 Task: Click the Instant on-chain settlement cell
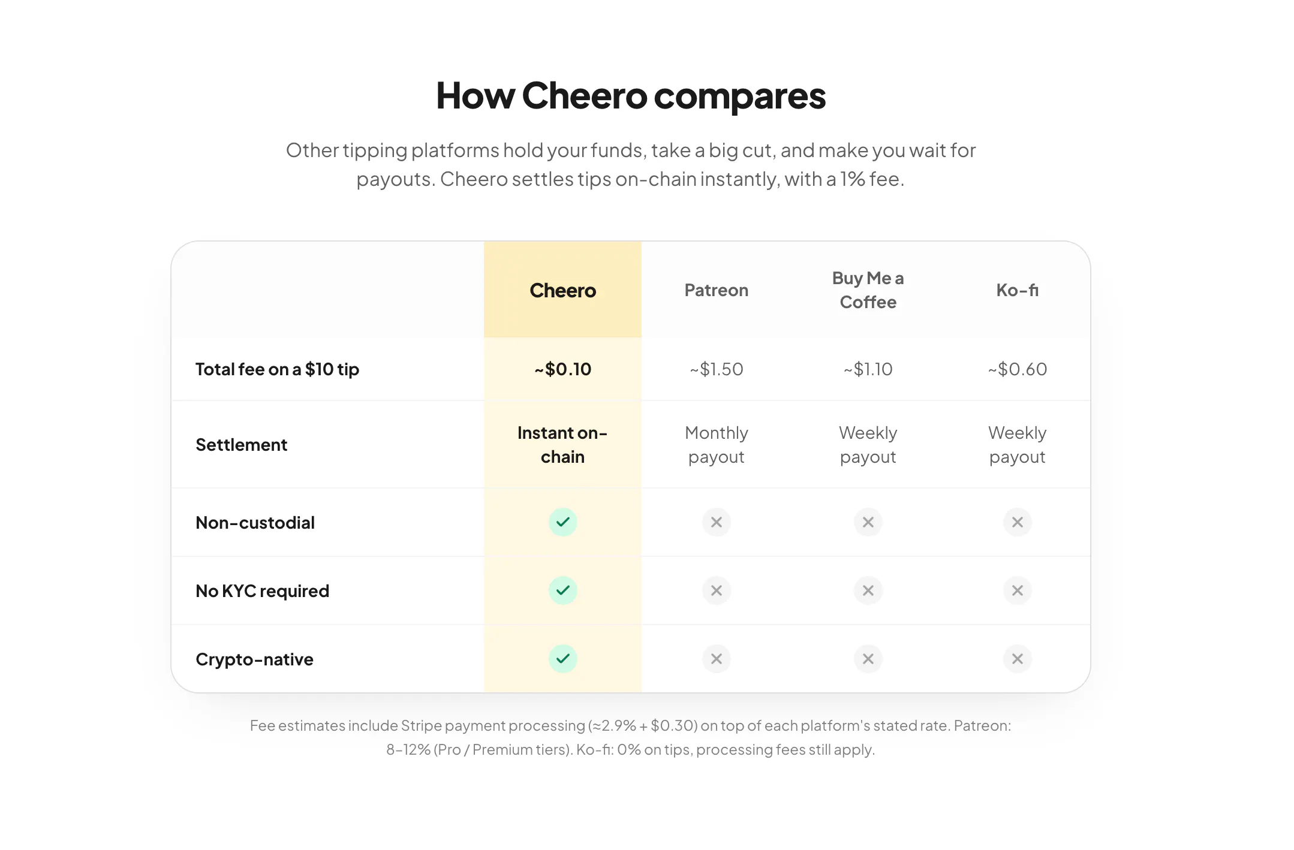click(562, 445)
